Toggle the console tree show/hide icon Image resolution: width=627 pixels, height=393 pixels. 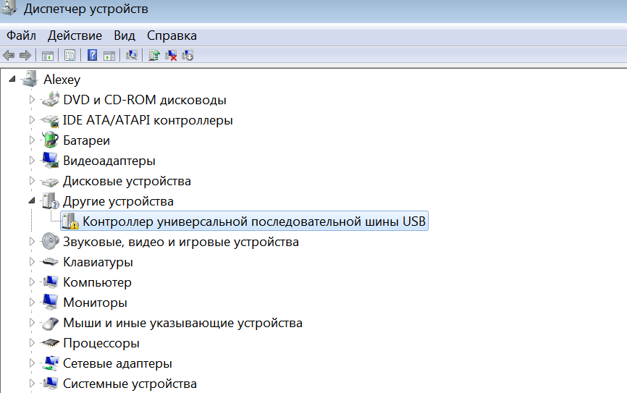click(x=48, y=55)
